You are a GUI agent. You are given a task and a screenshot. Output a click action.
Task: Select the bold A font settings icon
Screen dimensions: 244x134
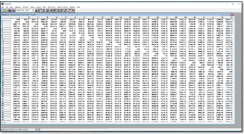pyautogui.click(x=36, y=11)
